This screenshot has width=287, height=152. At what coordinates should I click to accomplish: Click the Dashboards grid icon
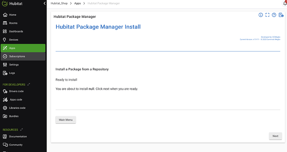[5, 32]
